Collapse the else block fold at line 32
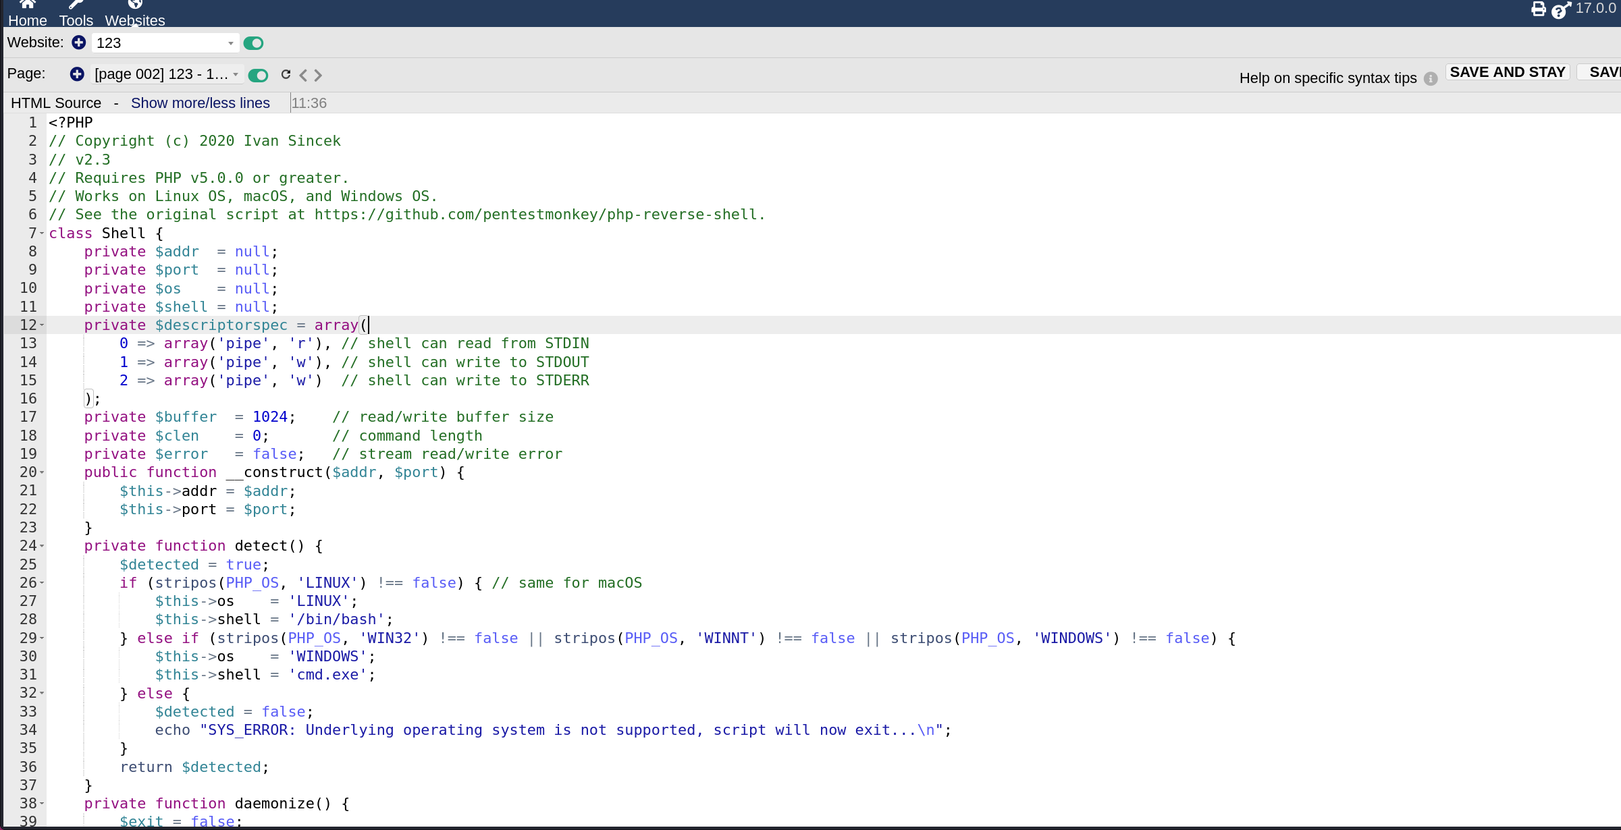 pos(42,694)
